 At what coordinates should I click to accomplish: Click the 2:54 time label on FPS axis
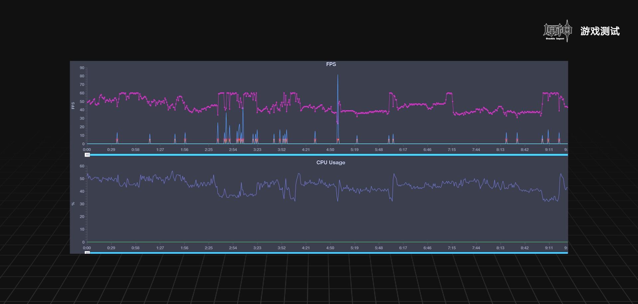[x=233, y=150]
